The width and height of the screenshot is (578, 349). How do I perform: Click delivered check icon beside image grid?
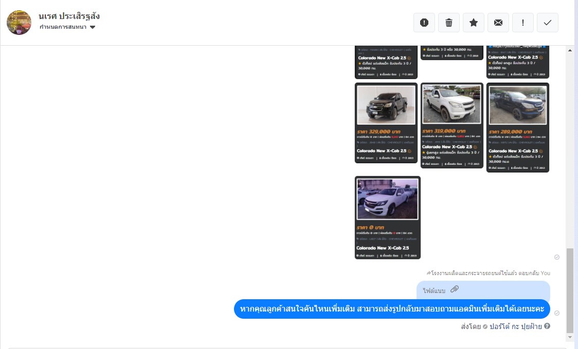click(x=556, y=257)
